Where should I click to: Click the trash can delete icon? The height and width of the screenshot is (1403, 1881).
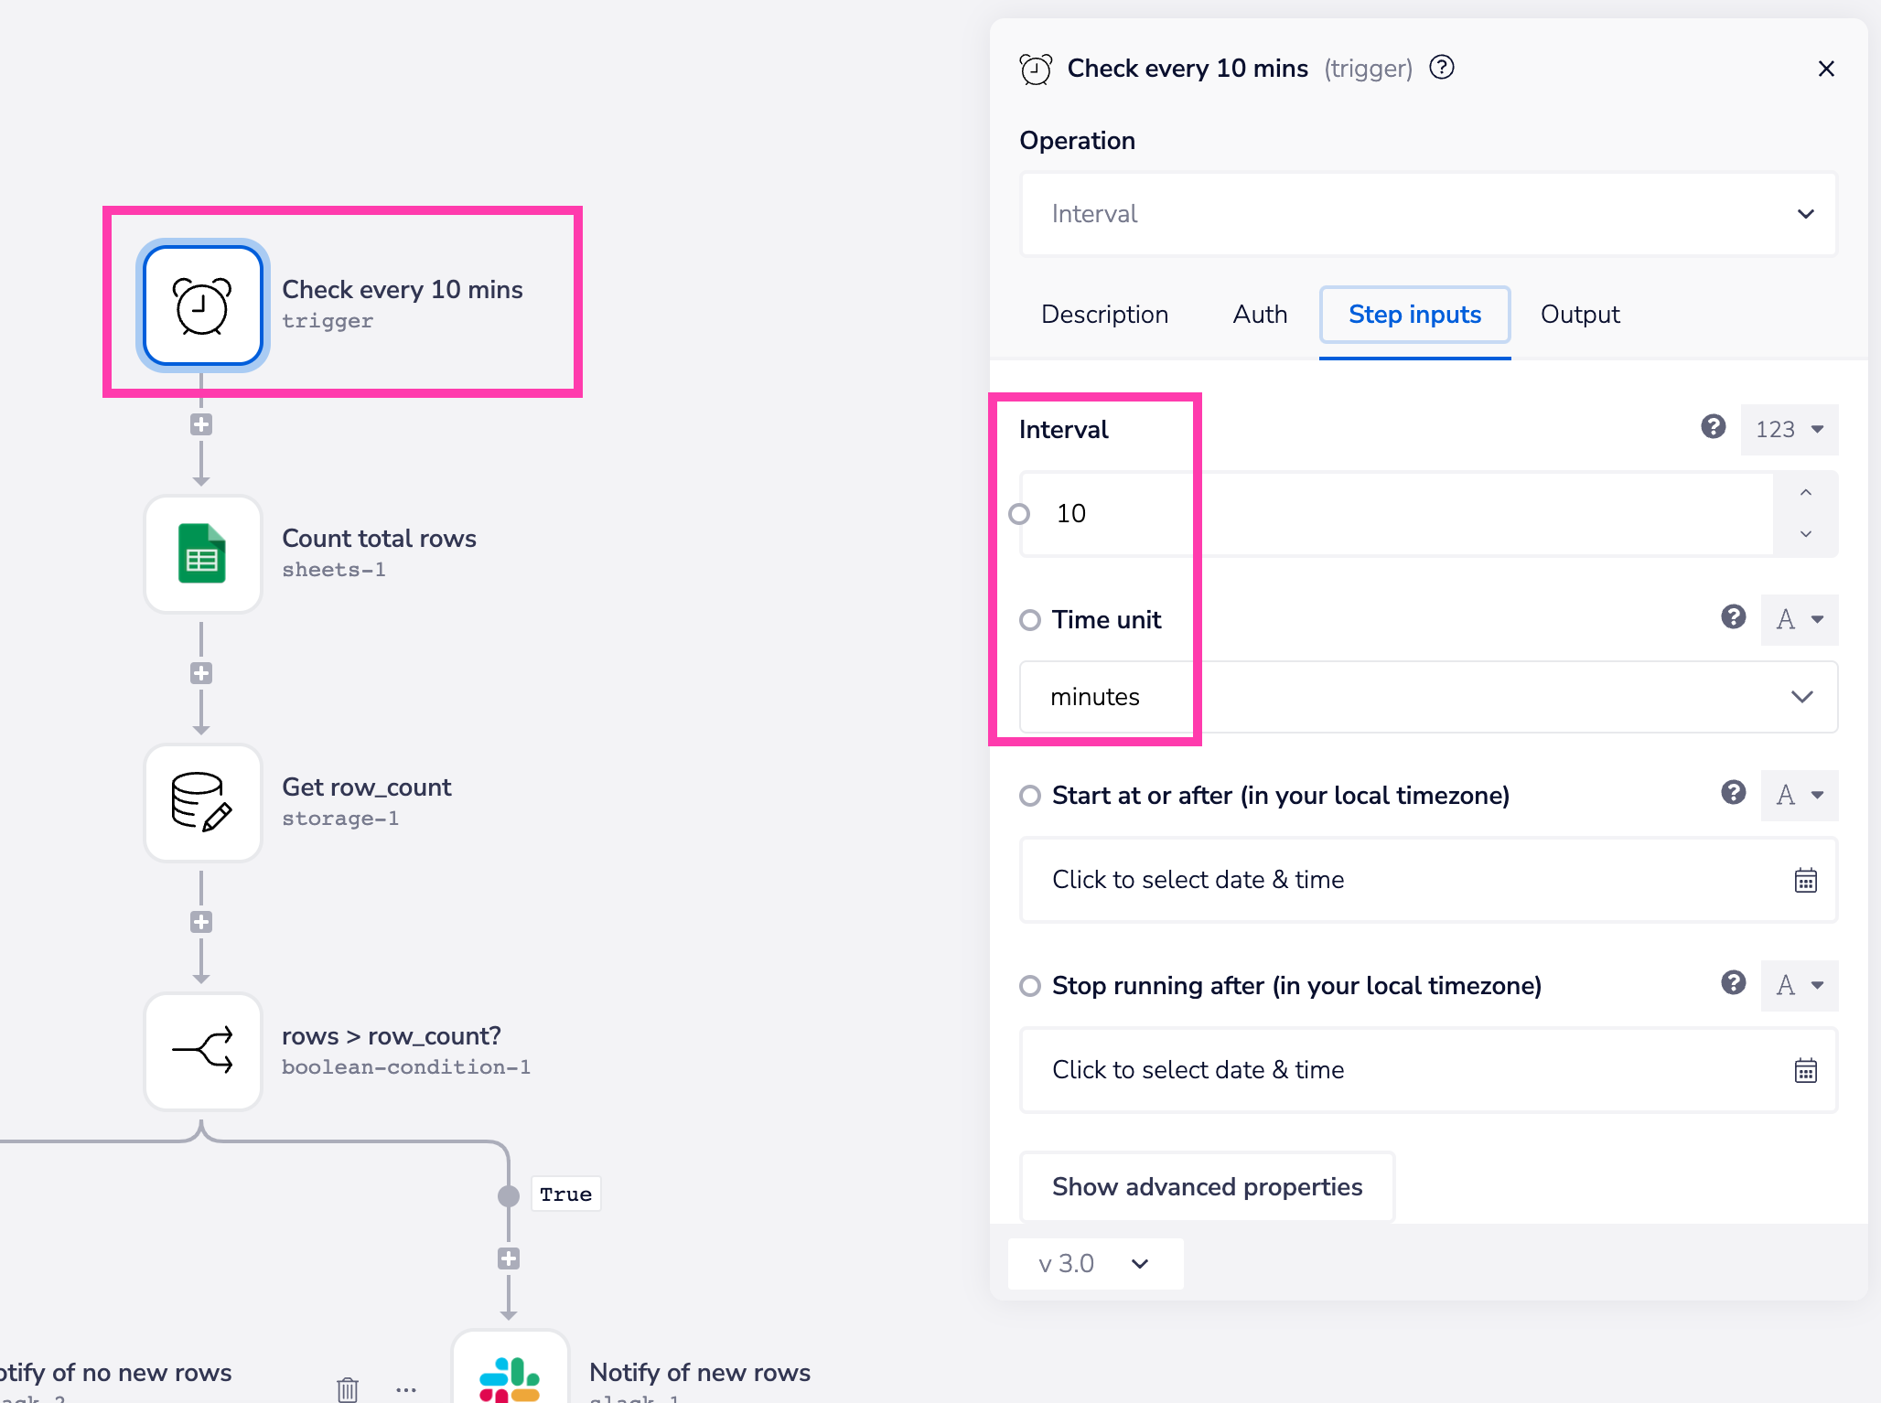click(348, 1389)
